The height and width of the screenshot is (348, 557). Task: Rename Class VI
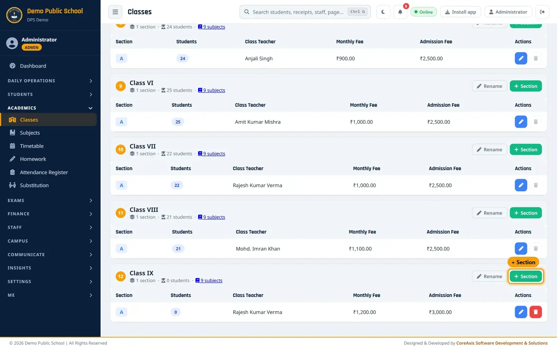[x=489, y=86]
